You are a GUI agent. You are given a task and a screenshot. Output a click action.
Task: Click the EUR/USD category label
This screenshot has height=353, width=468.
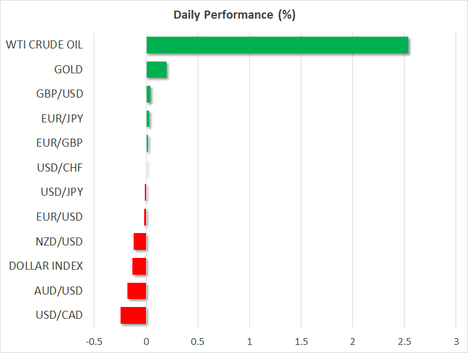60,217
